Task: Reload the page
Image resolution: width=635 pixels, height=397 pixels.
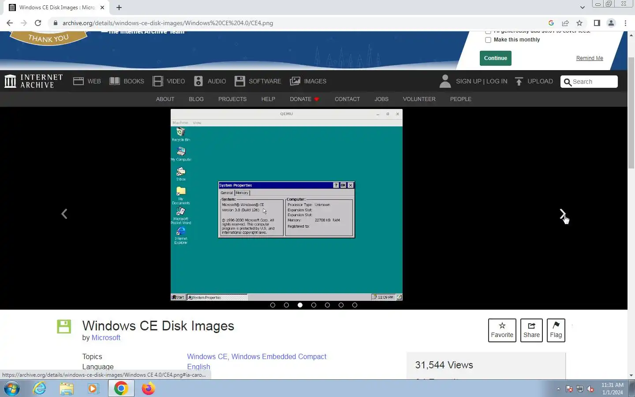Action: [38, 23]
